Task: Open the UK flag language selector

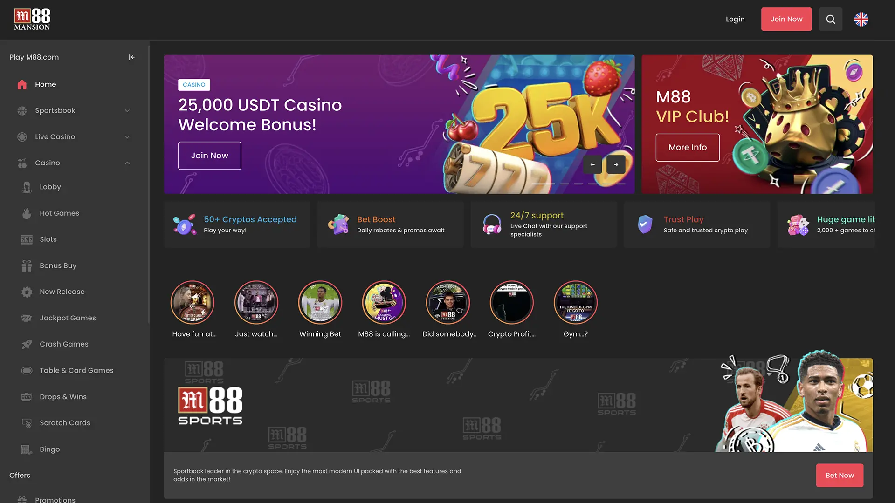Action: [x=861, y=19]
